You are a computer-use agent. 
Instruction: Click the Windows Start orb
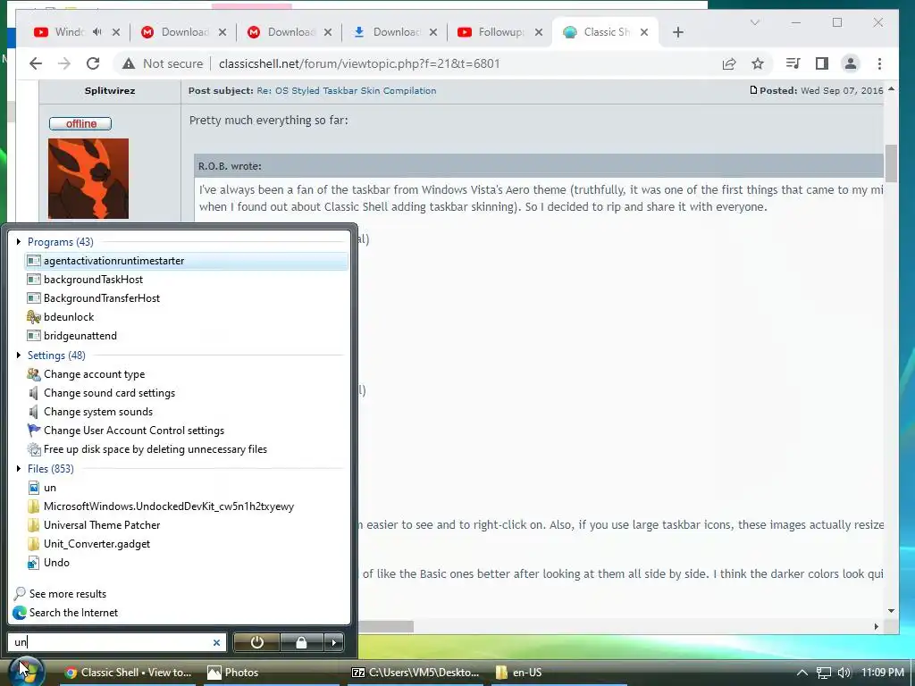[x=27, y=671]
